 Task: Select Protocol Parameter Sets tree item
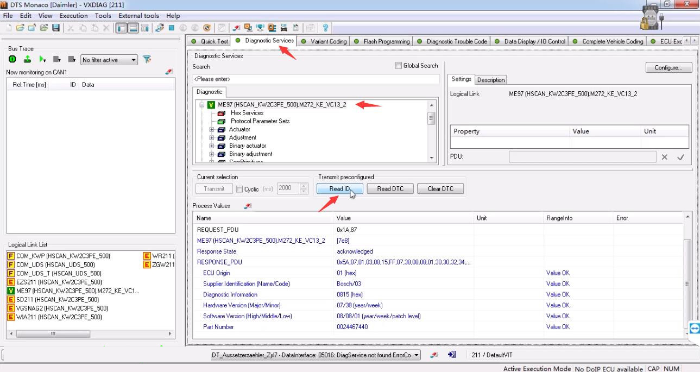click(260, 121)
